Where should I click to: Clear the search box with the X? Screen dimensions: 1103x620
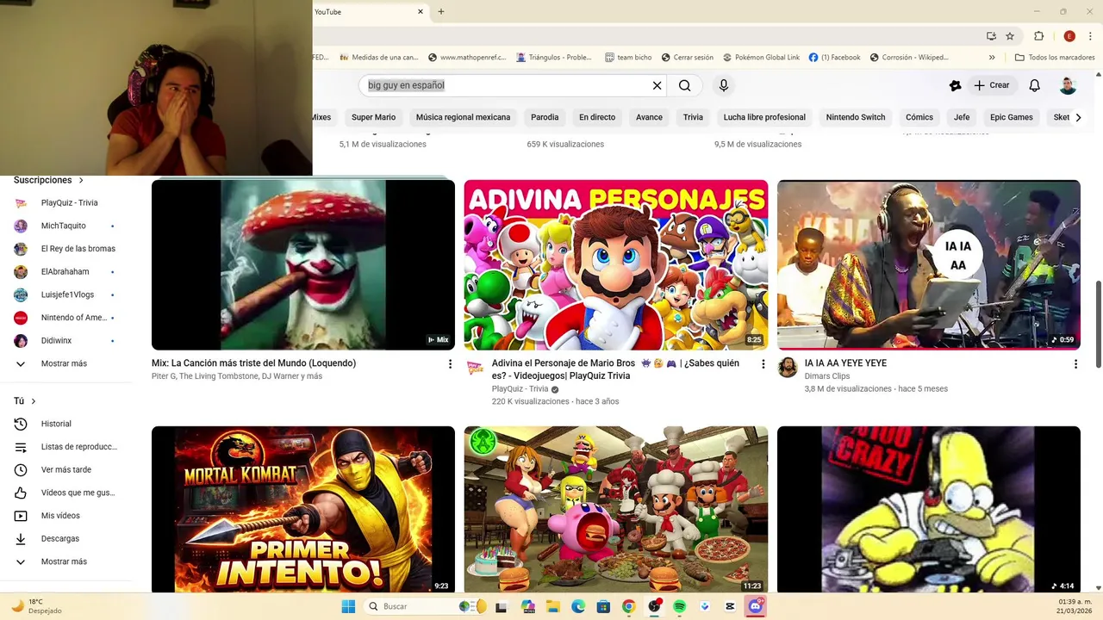(x=657, y=85)
